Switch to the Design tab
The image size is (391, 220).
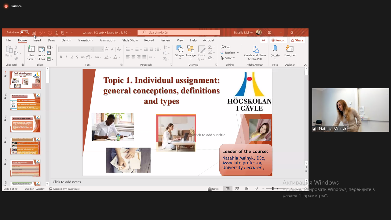tap(66, 40)
